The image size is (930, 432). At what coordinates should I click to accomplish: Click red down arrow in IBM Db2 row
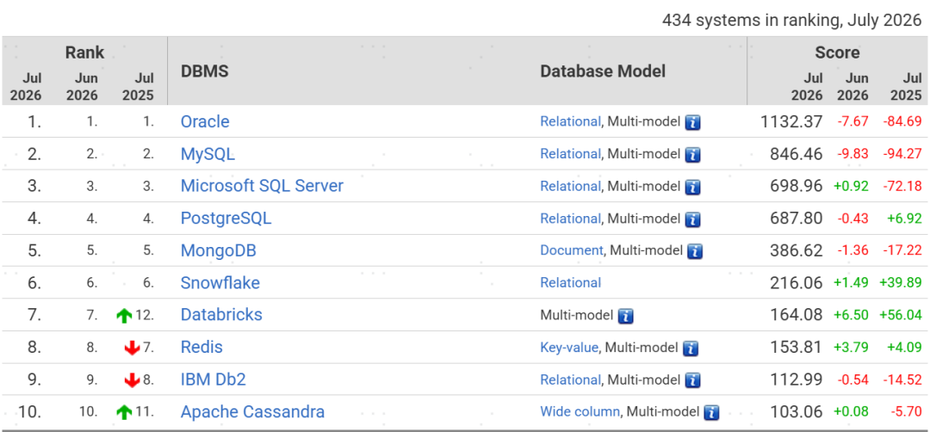(133, 380)
